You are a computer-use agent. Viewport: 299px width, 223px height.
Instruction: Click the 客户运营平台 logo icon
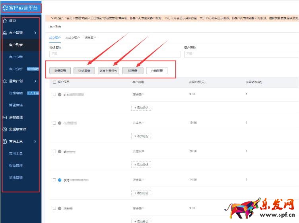coord(5,8)
